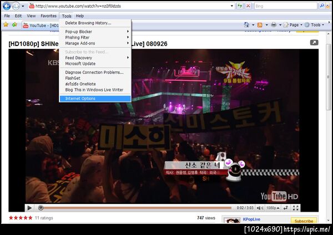Click the YouTube HD logo watermark button

coord(279,196)
